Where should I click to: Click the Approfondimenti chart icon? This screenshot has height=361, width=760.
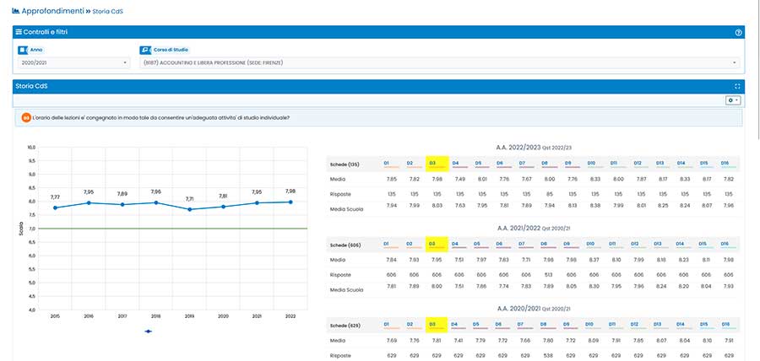[x=17, y=11]
